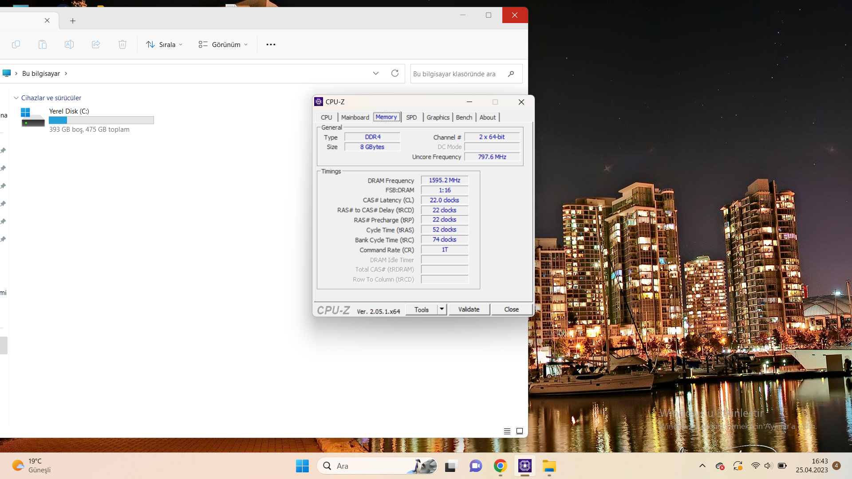Image resolution: width=852 pixels, height=479 pixels.
Task: Click the Rename icon in toolbar
Action: coord(69,44)
